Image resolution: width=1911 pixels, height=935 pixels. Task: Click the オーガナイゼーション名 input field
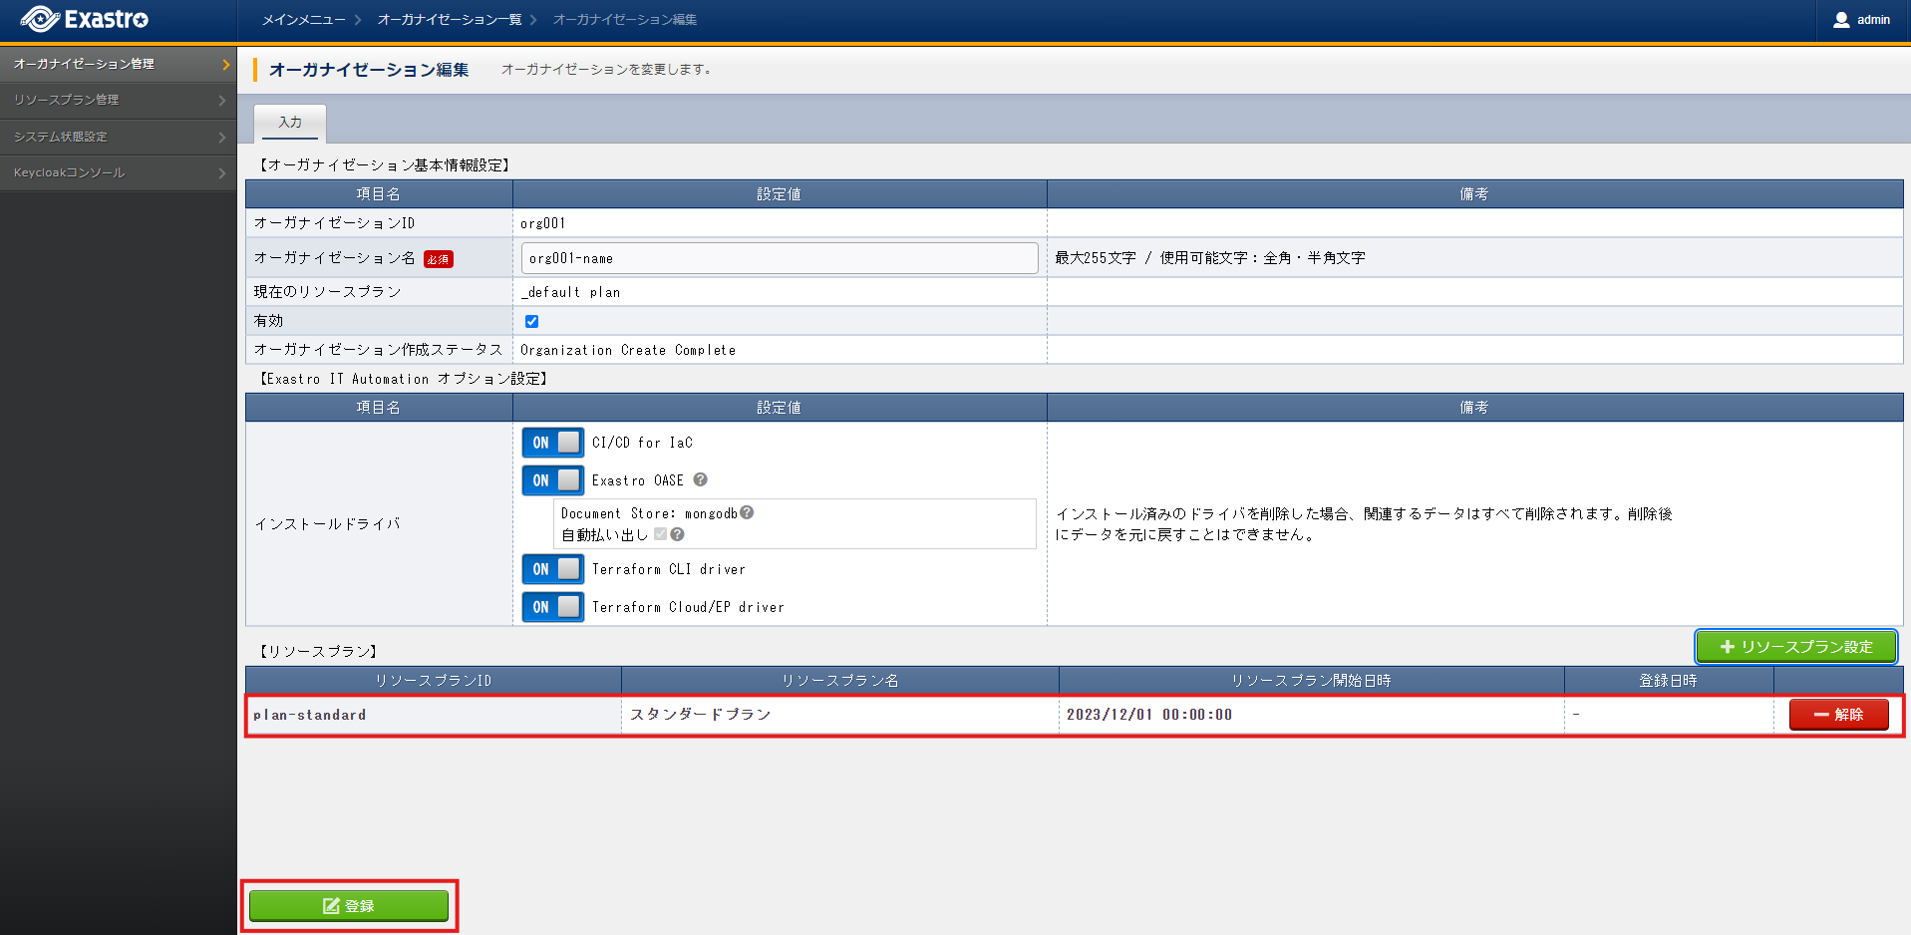pyautogui.click(x=779, y=258)
